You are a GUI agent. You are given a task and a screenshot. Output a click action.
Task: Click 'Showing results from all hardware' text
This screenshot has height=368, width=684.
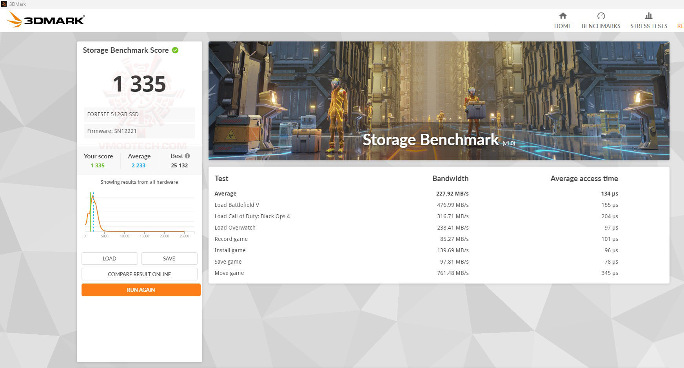click(x=139, y=182)
